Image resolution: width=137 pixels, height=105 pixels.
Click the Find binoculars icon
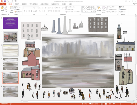point(120,7)
